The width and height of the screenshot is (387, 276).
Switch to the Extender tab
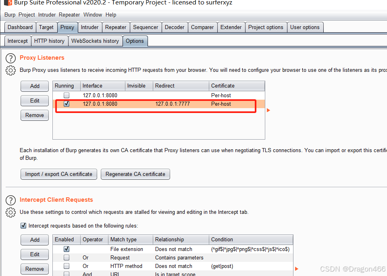click(x=231, y=27)
